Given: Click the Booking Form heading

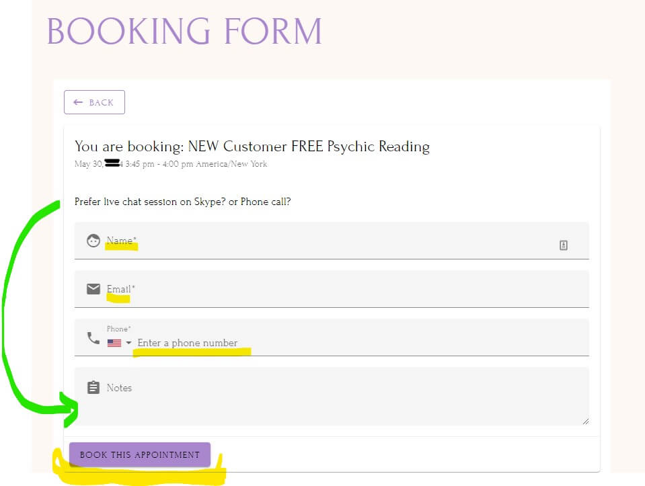Looking at the screenshot, I should click(184, 32).
